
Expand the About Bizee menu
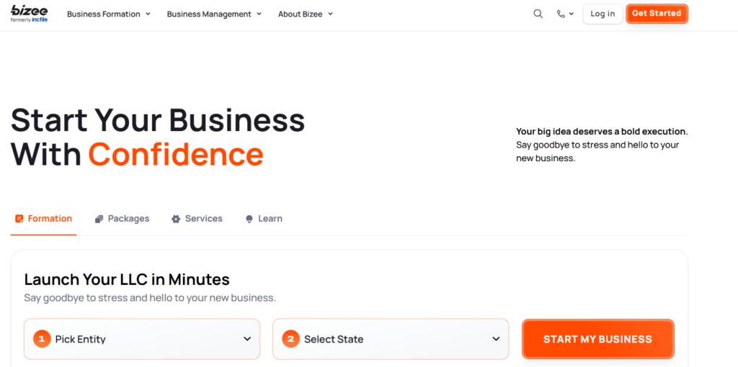306,14
